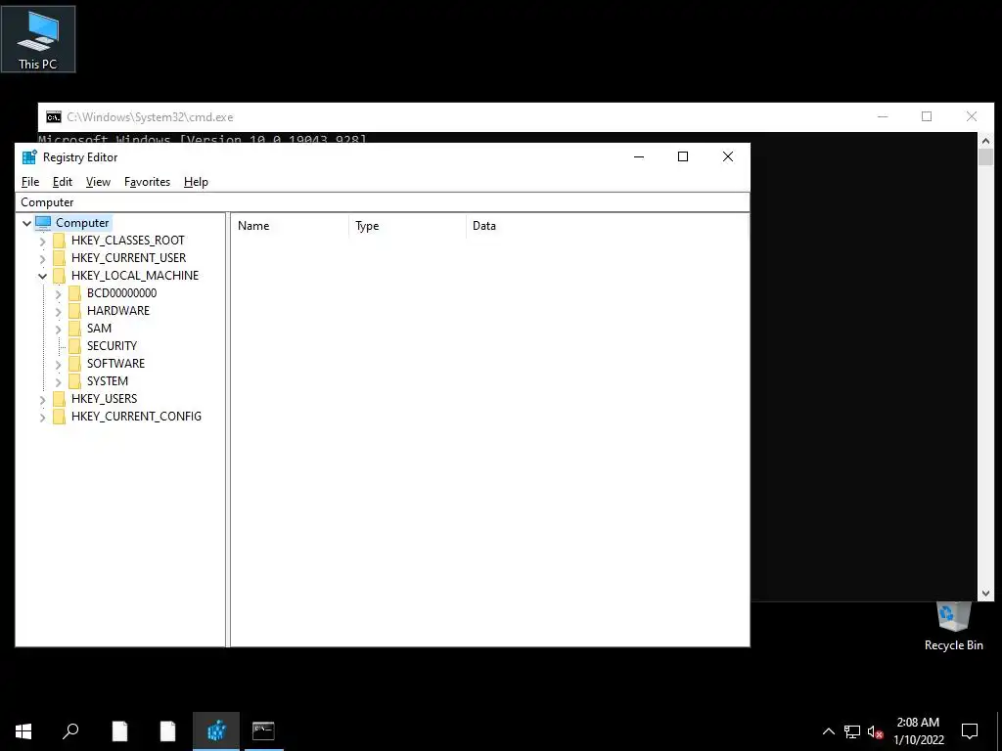Screen dimensions: 1002x751
Task: Click the HKEY_CLASSES_ROOT folder icon
Action: coord(59,241)
